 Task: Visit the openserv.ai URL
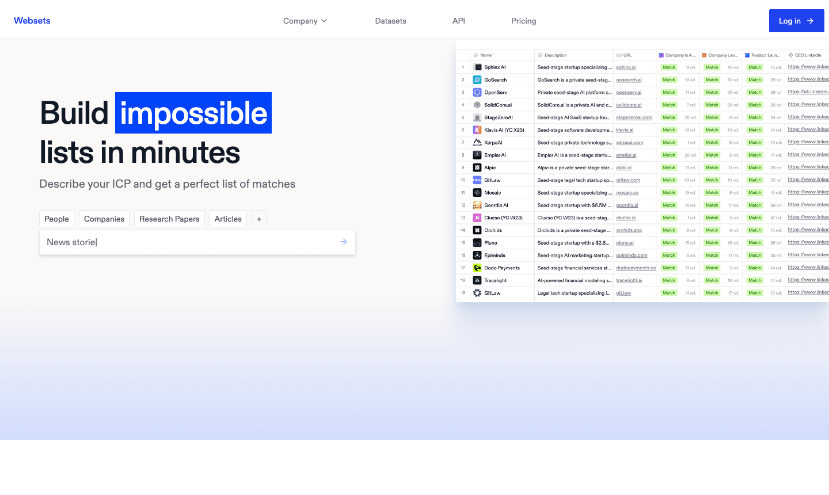[x=629, y=93]
